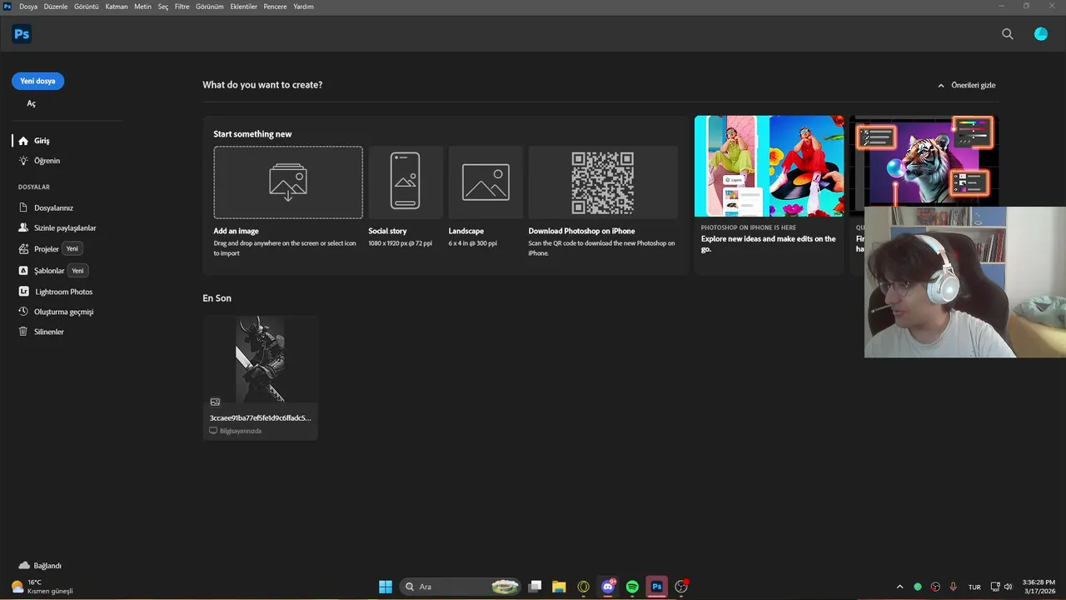Click the 'What do you want to create?' heading

coord(262,85)
